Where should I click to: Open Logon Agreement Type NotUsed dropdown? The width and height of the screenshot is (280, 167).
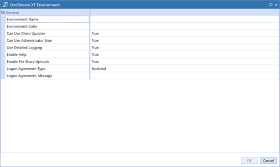[x=185, y=69]
